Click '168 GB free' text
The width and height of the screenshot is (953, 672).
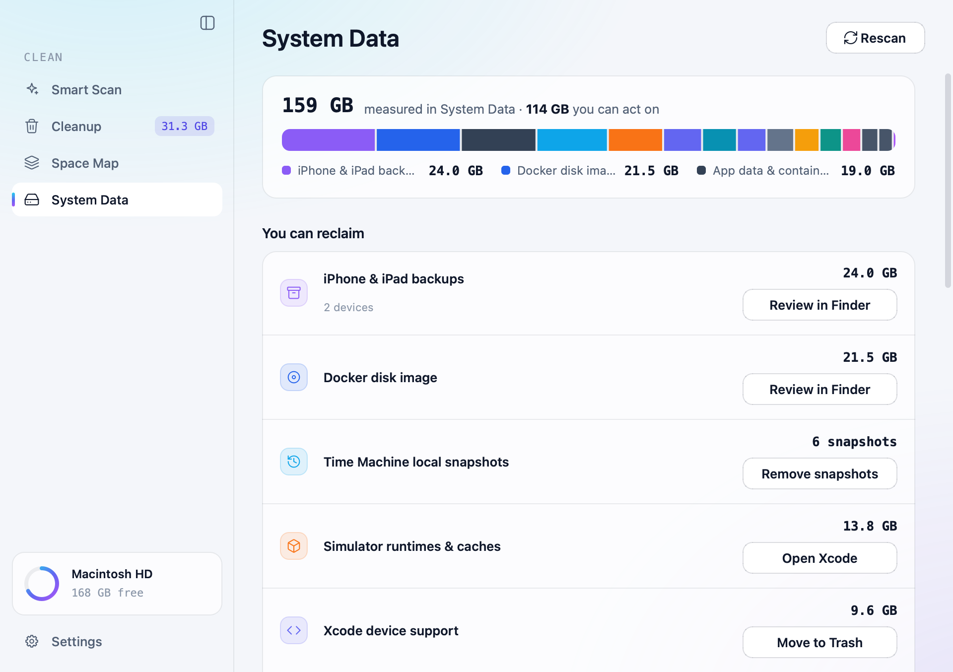click(107, 593)
